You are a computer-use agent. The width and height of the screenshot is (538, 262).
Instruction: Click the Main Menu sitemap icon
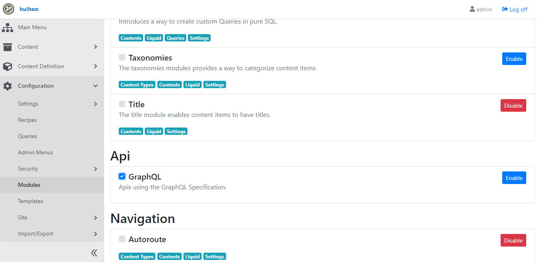[x=7, y=28]
